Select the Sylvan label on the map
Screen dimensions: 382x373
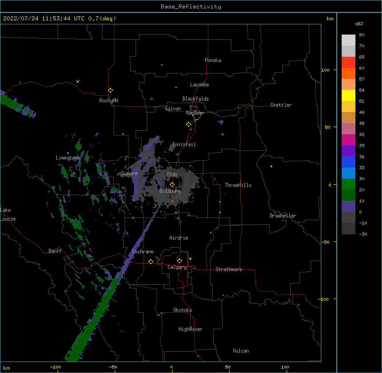[173, 109]
